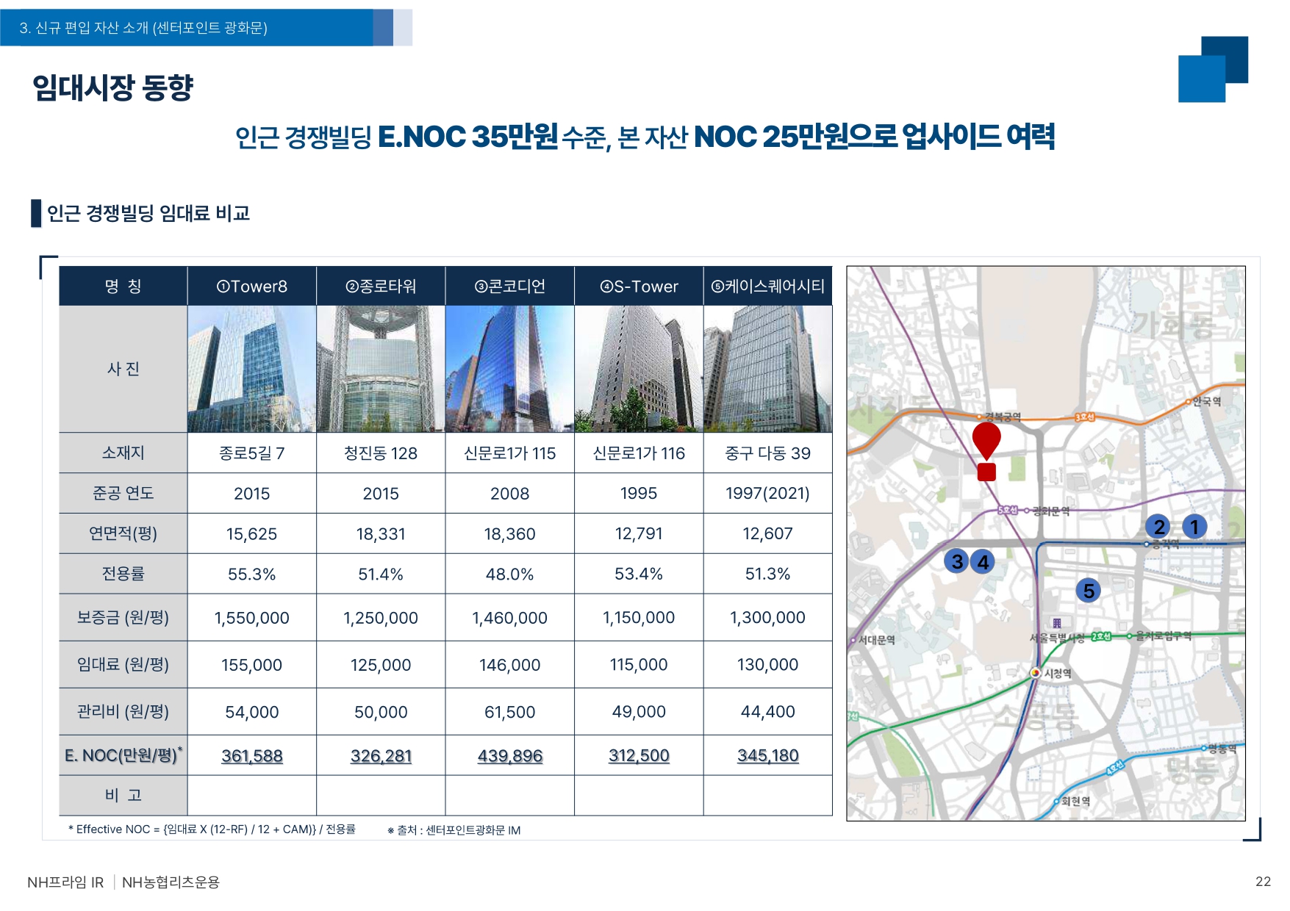Select map marker number 4

(x=983, y=562)
